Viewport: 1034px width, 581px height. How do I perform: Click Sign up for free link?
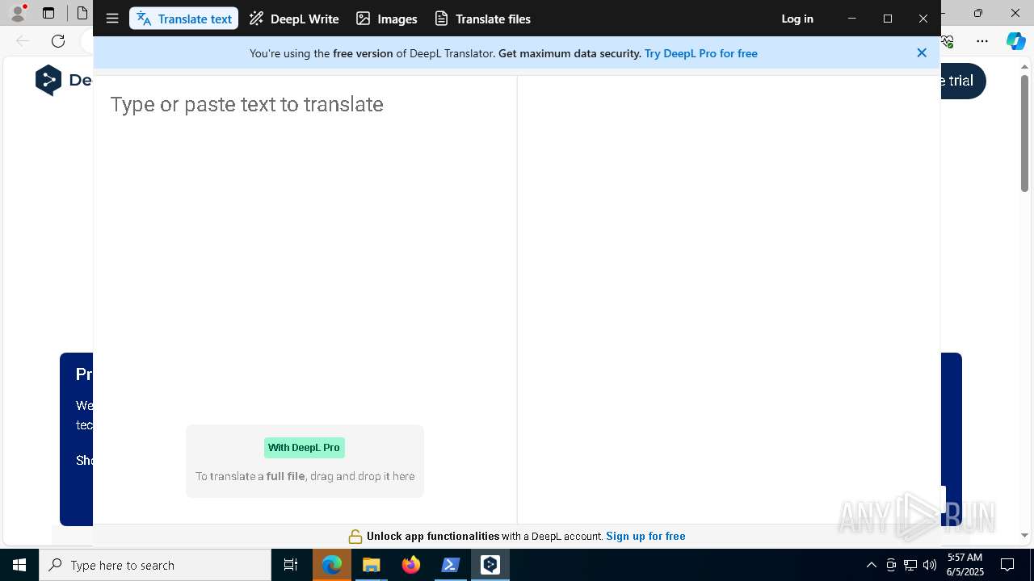(645, 536)
